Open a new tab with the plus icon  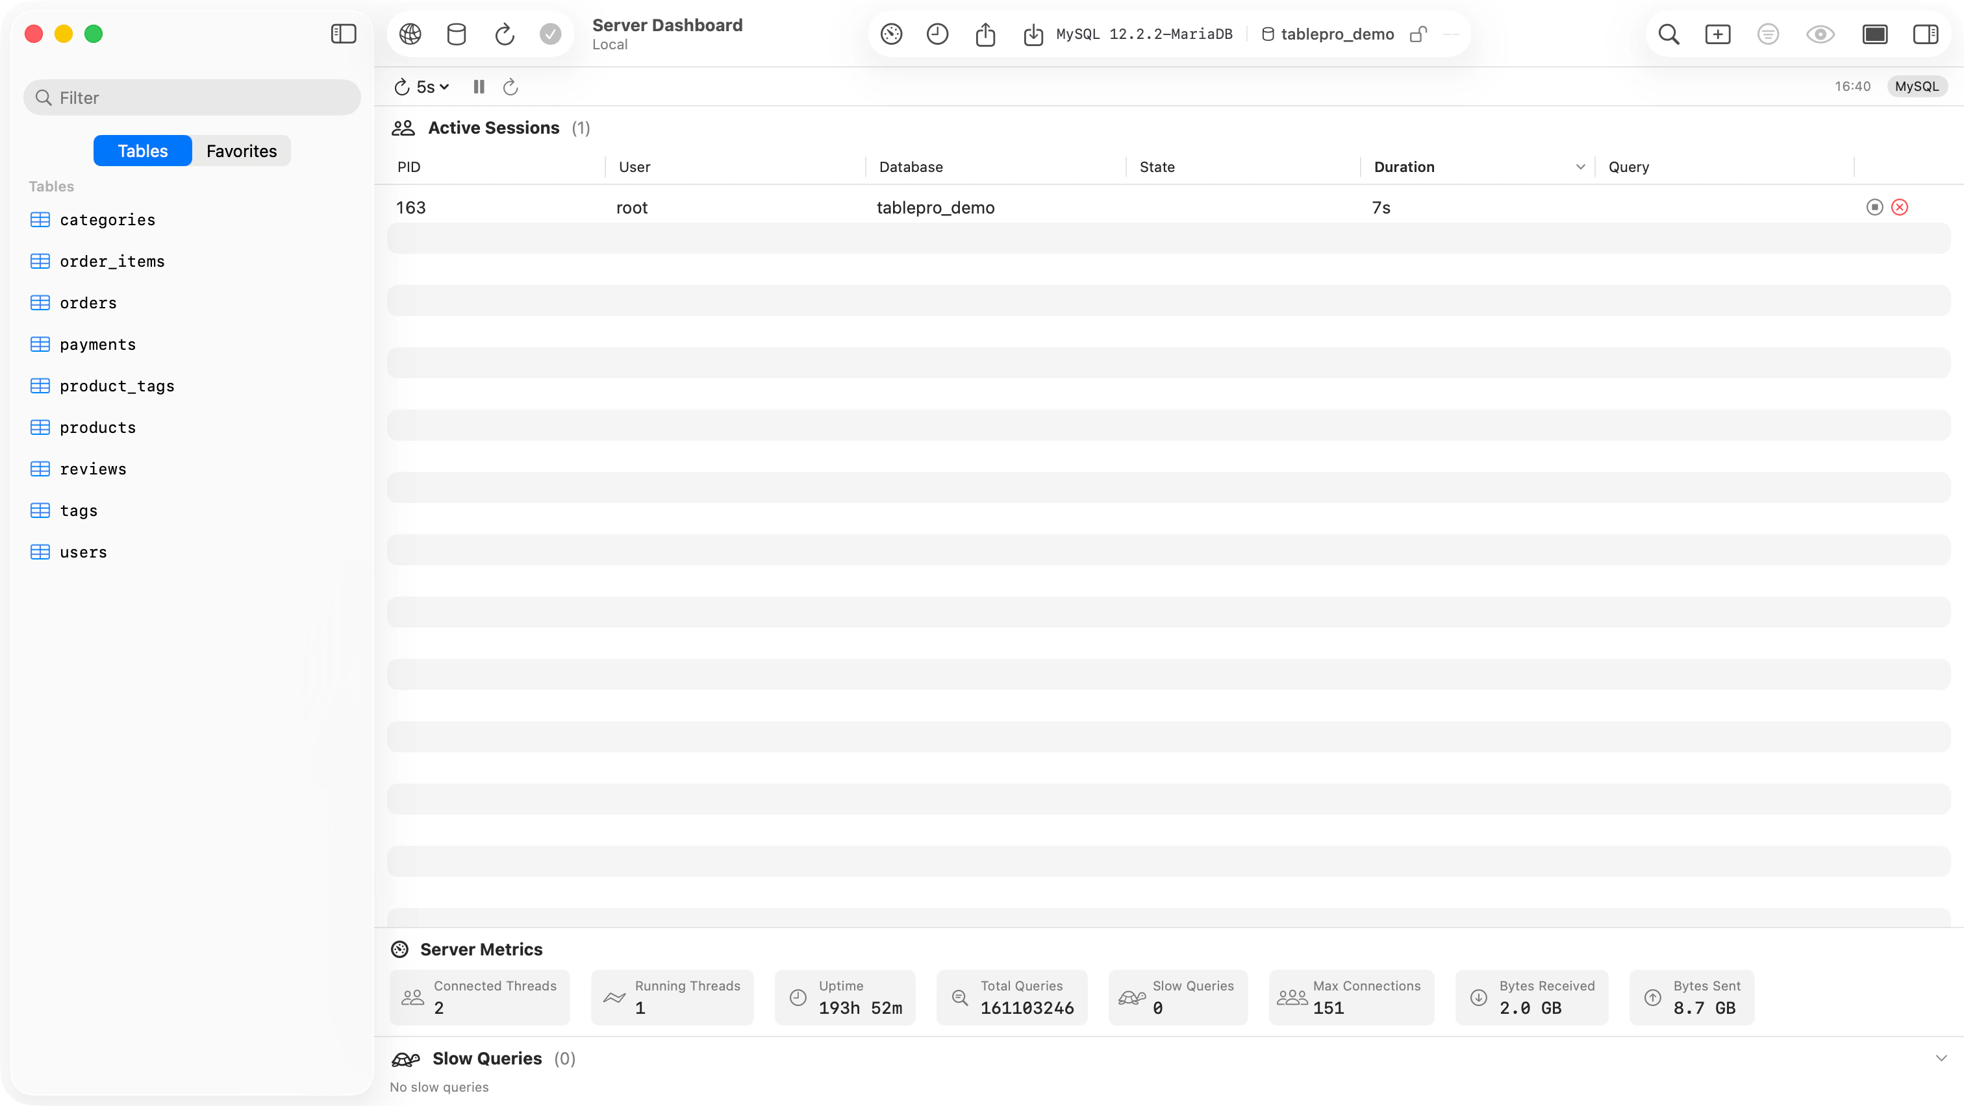tap(1718, 34)
